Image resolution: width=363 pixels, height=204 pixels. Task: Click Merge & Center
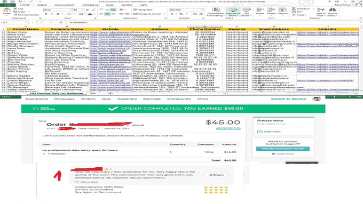147,14
